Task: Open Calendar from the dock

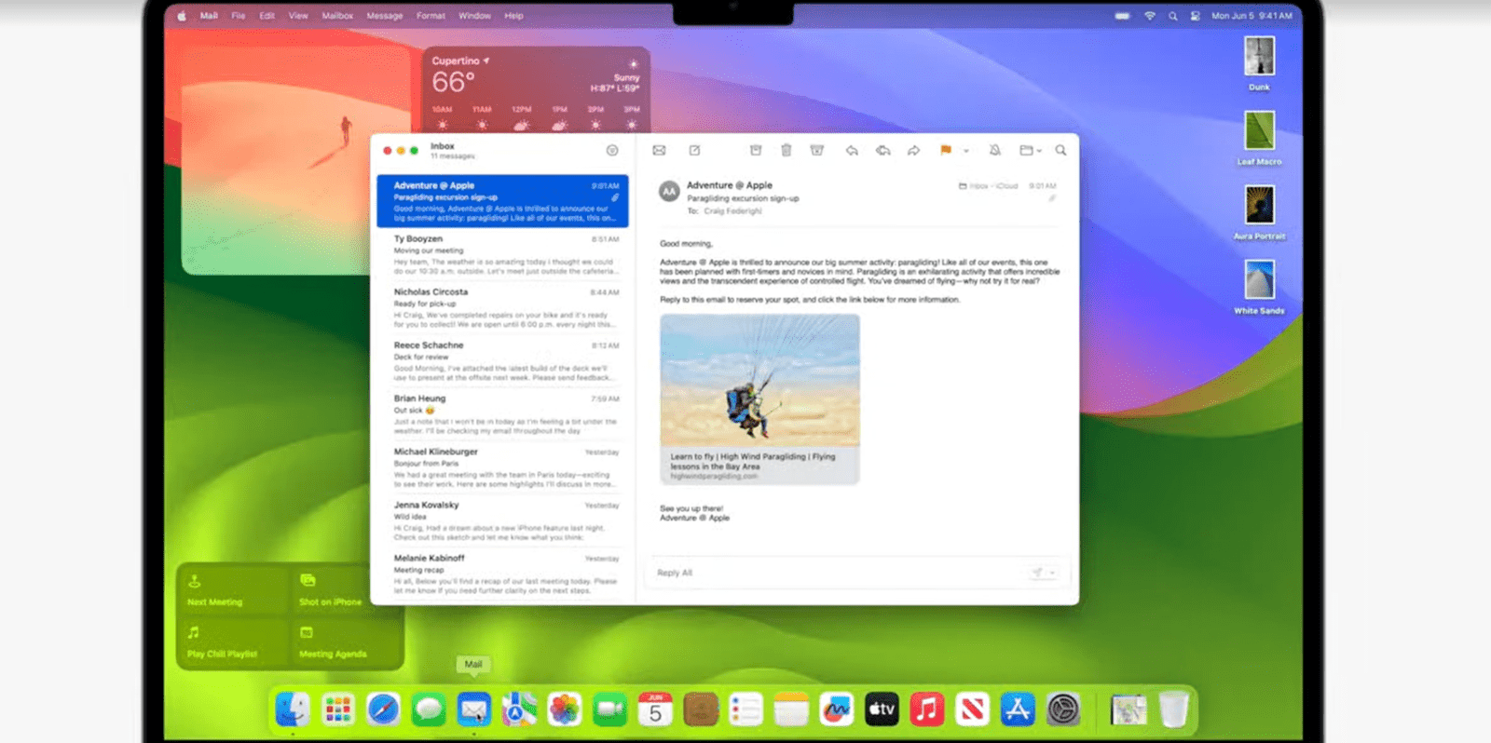Action: click(x=655, y=710)
